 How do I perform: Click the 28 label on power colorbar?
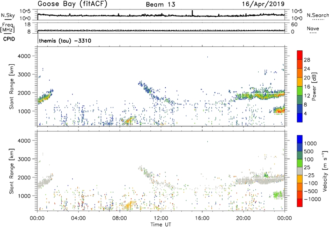pos(307,60)
